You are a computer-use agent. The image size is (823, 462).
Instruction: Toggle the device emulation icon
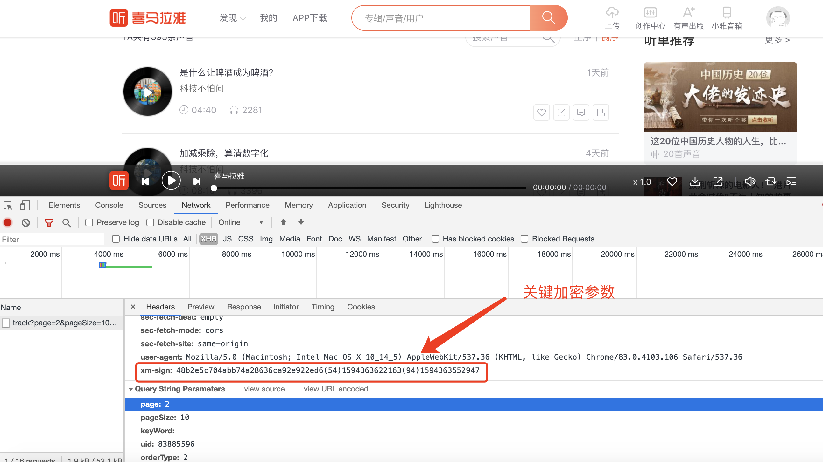[x=25, y=205]
